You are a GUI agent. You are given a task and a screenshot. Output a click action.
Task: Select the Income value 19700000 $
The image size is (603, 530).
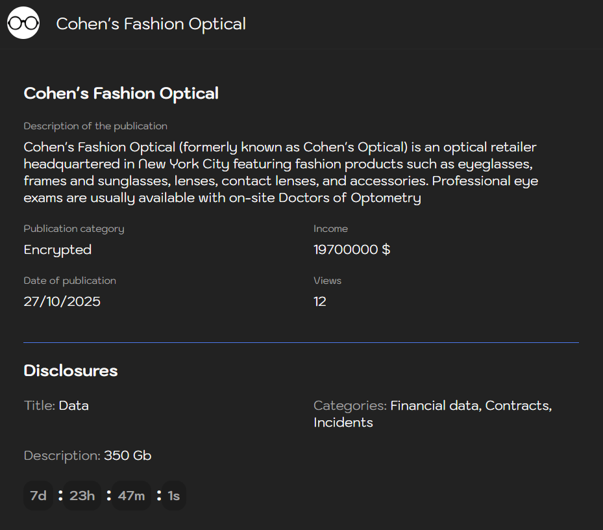point(352,249)
